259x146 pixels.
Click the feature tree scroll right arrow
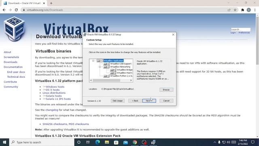[131, 80]
